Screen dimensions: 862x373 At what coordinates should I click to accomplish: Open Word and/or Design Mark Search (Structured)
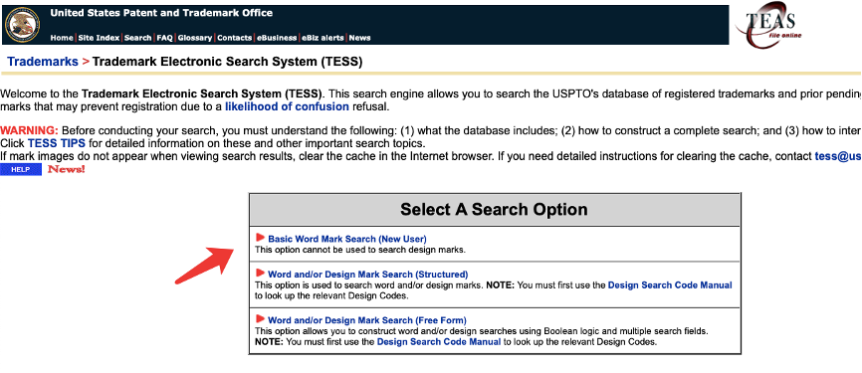[x=367, y=275]
